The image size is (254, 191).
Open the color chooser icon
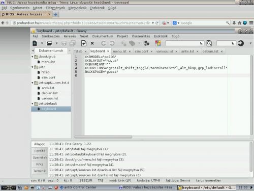click(158, 43)
